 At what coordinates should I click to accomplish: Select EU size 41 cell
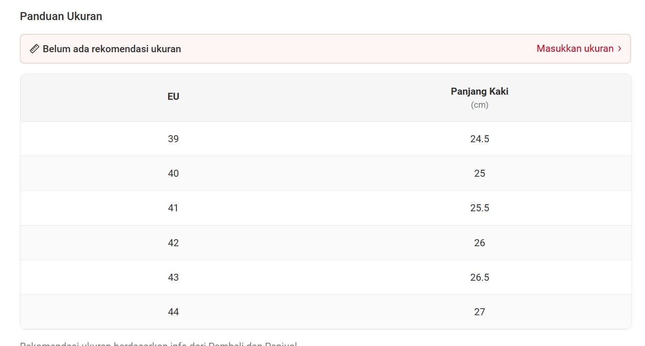tap(173, 208)
